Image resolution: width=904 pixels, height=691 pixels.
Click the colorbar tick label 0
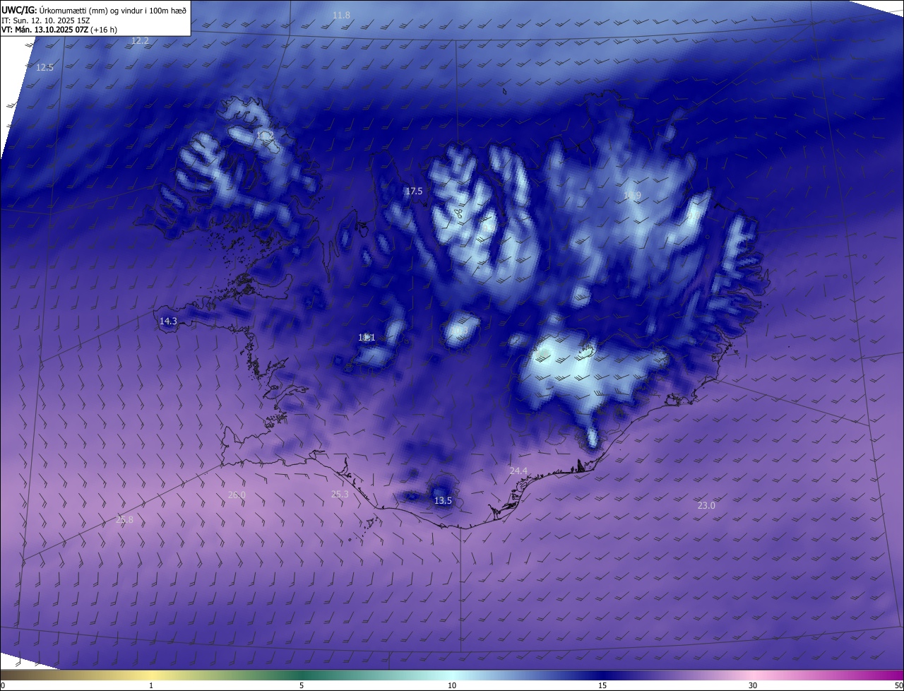(3, 686)
